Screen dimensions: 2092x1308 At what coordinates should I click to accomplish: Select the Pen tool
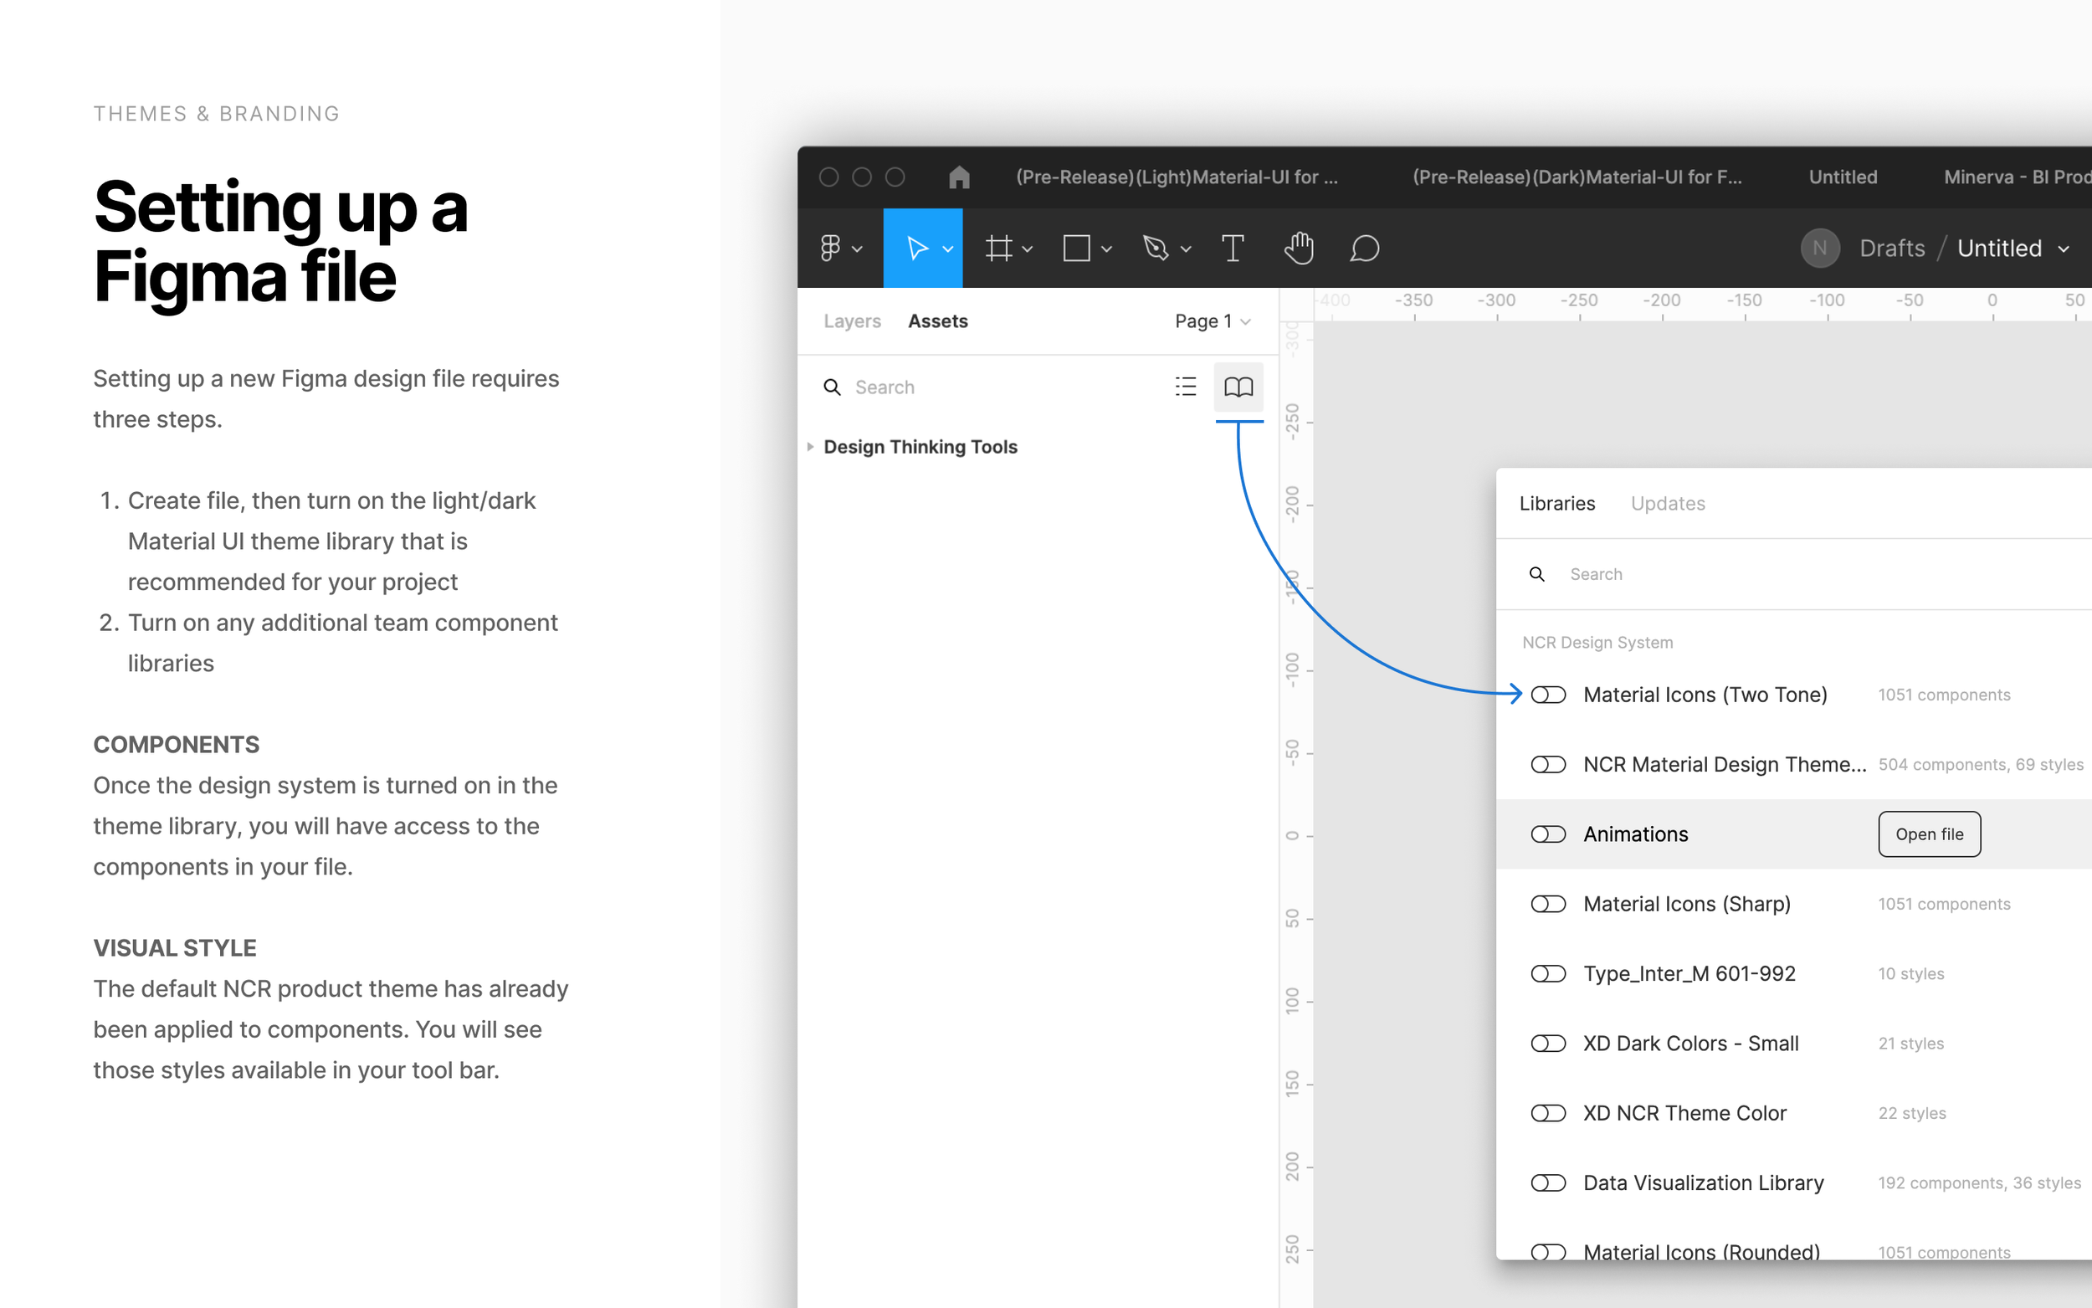[x=1156, y=249]
